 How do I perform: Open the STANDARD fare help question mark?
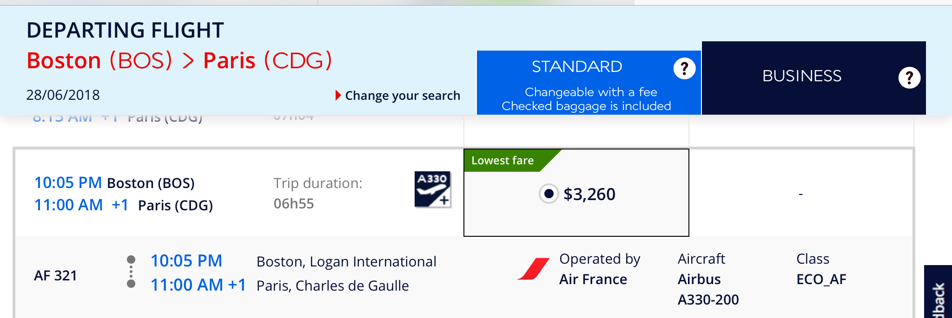(684, 69)
